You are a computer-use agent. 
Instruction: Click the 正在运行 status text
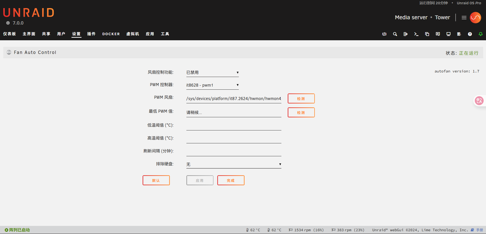point(469,53)
